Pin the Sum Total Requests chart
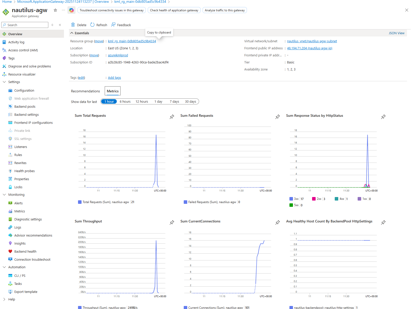411x309 pixels. click(x=172, y=117)
